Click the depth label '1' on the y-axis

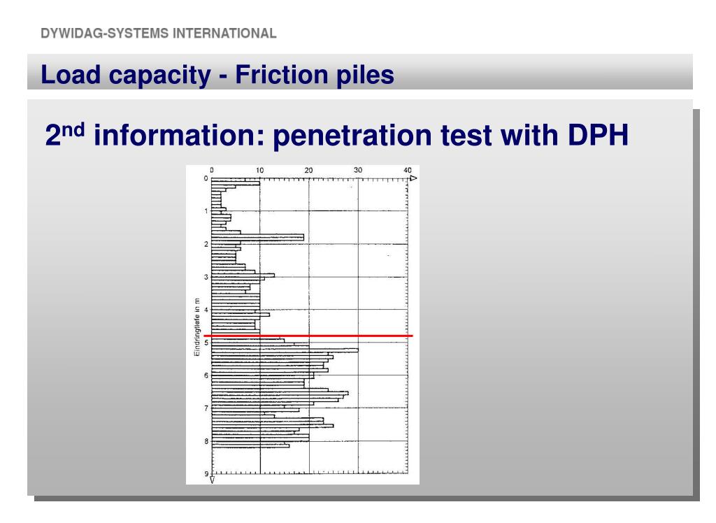206,211
